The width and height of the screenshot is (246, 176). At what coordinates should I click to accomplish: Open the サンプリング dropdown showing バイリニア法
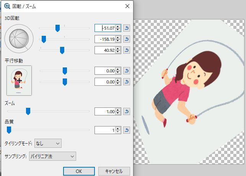(x=52, y=156)
